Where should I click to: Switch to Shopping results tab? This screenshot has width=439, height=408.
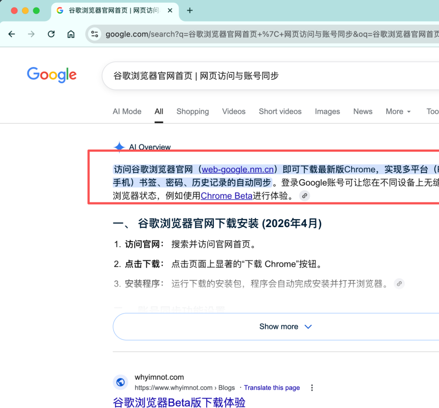click(x=193, y=111)
